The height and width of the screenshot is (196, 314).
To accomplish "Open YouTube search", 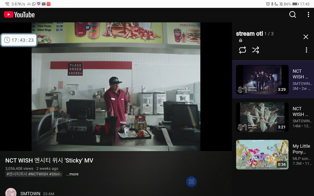I will click(293, 15).
